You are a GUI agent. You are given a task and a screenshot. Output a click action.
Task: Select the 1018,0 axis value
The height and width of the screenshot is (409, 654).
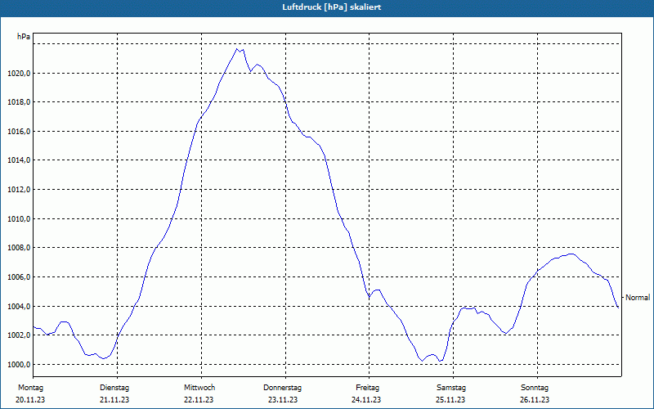pos(19,102)
